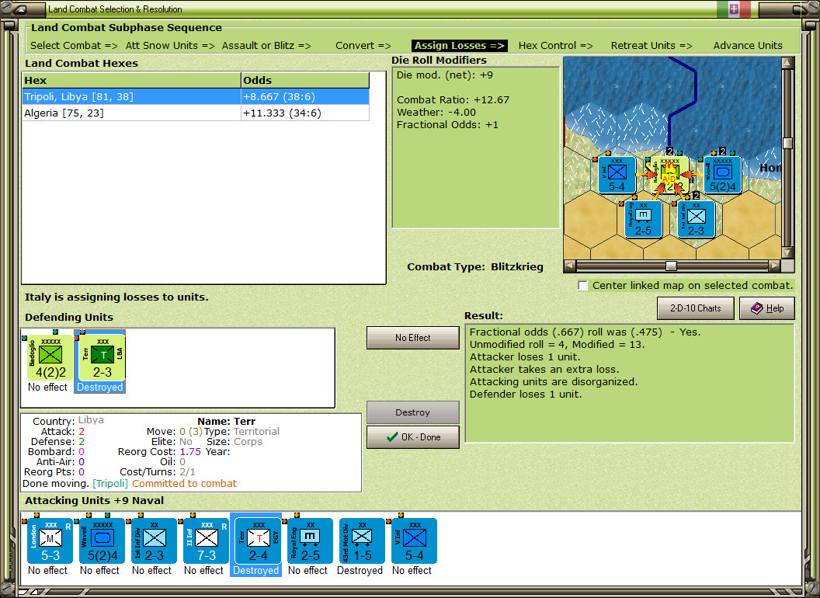This screenshot has width=820, height=598.
Task: Click the Select Combat phase step
Action: tap(74, 46)
